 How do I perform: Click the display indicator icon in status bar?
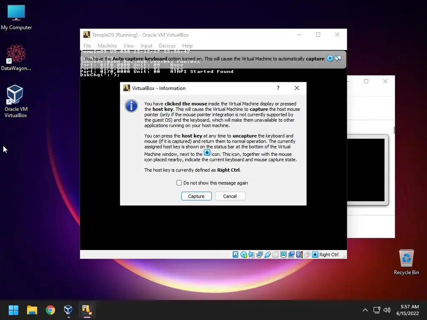[283, 255]
